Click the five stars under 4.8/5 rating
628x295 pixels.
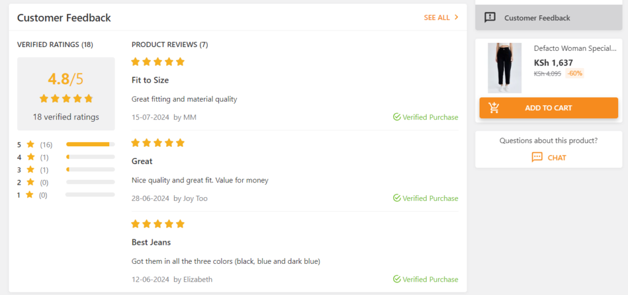coord(66,99)
